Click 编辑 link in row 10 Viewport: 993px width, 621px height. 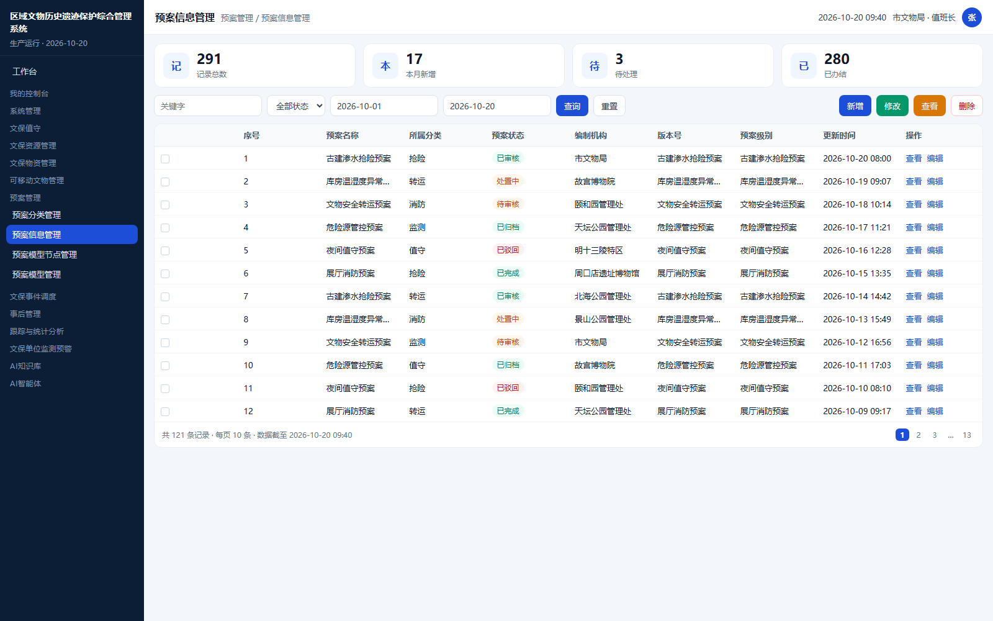pyautogui.click(x=935, y=365)
